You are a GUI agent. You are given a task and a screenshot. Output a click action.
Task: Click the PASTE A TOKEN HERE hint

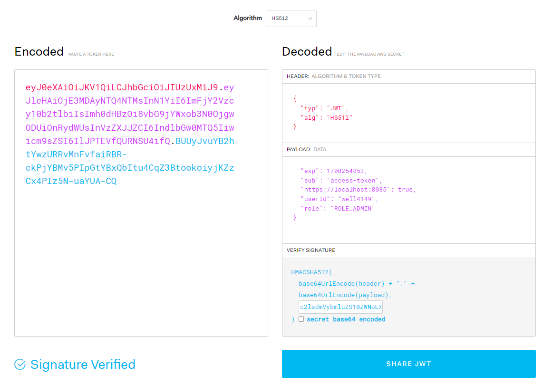pyautogui.click(x=91, y=54)
